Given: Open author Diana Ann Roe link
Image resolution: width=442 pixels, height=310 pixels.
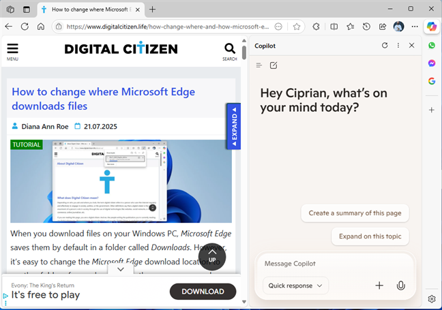Looking at the screenshot, I should click(x=45, y=127).
